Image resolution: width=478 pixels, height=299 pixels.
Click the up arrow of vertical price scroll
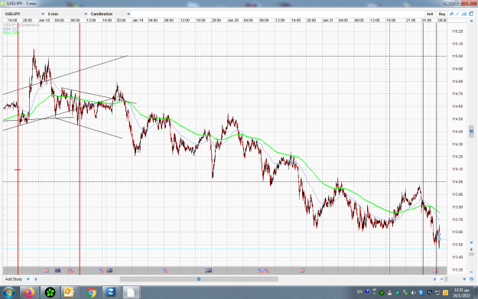pyautogui.click(x=471, y=22)
